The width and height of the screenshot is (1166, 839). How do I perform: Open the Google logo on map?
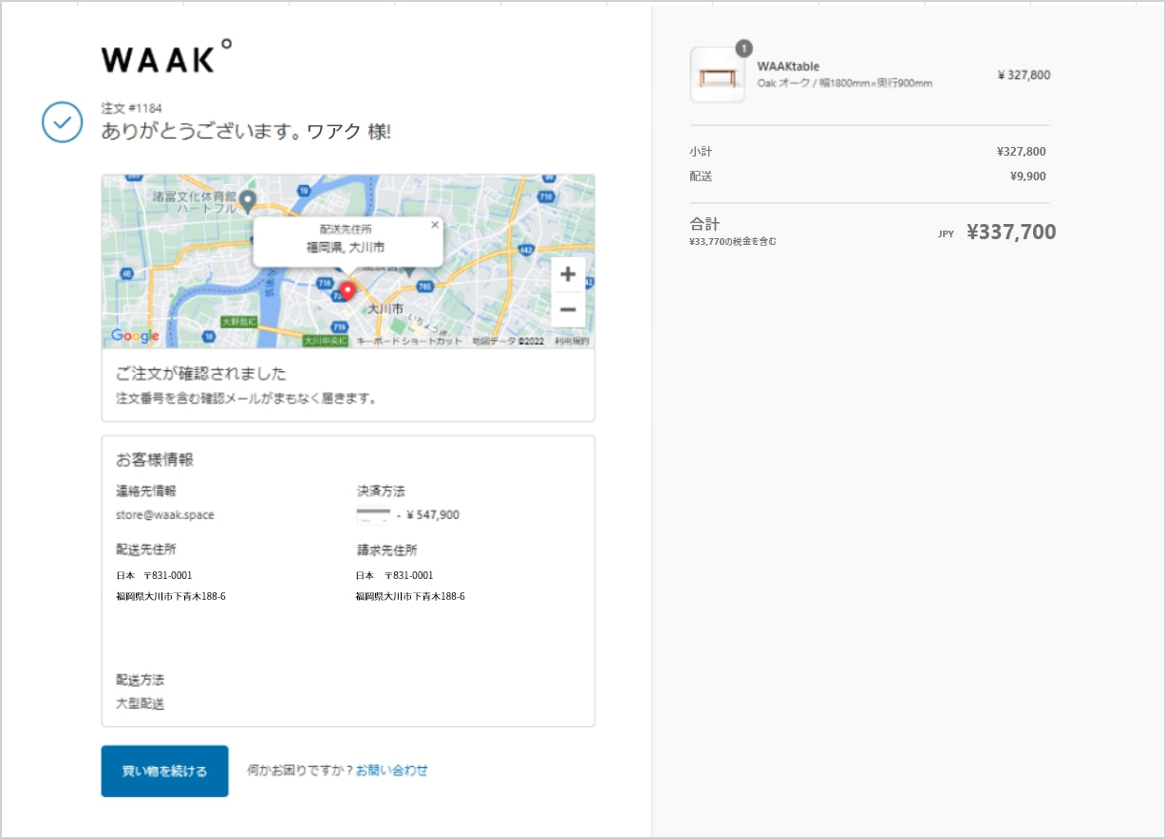135,336
